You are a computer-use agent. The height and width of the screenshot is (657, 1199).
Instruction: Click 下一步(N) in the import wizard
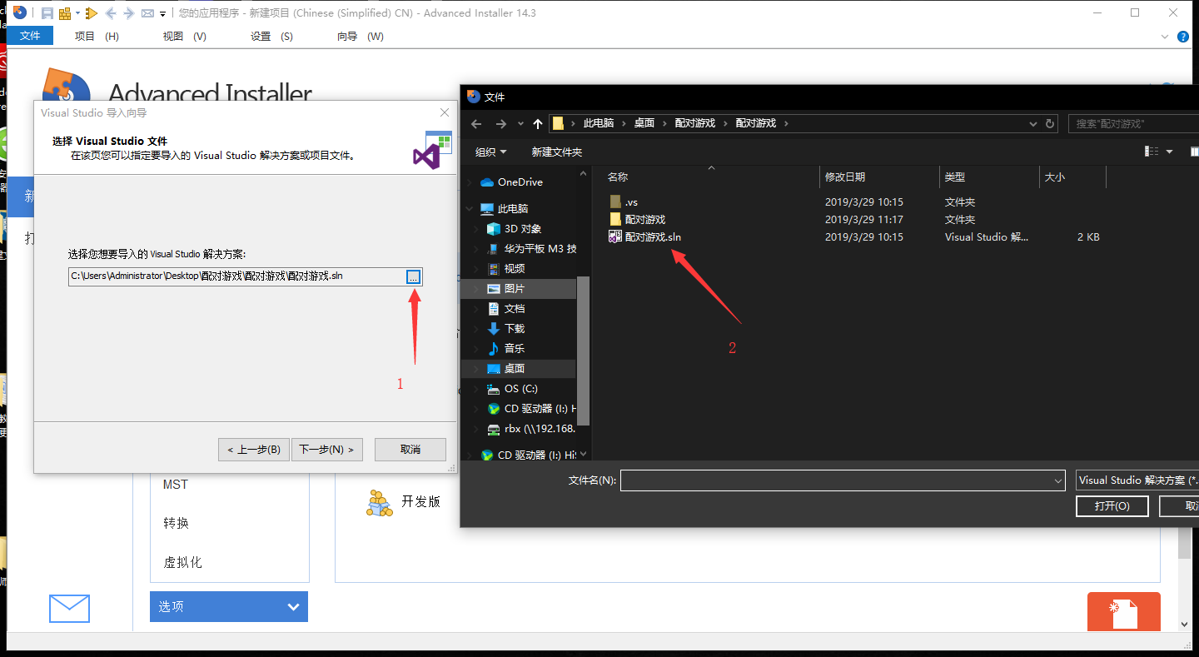[x=326, y=450]
